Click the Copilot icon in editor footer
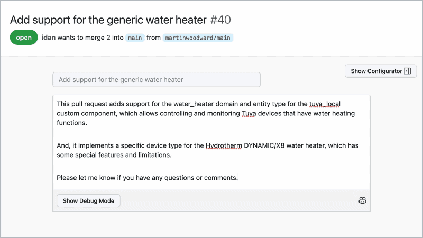The height and width of the screenshot is (238, 423). tap(362, 201)
